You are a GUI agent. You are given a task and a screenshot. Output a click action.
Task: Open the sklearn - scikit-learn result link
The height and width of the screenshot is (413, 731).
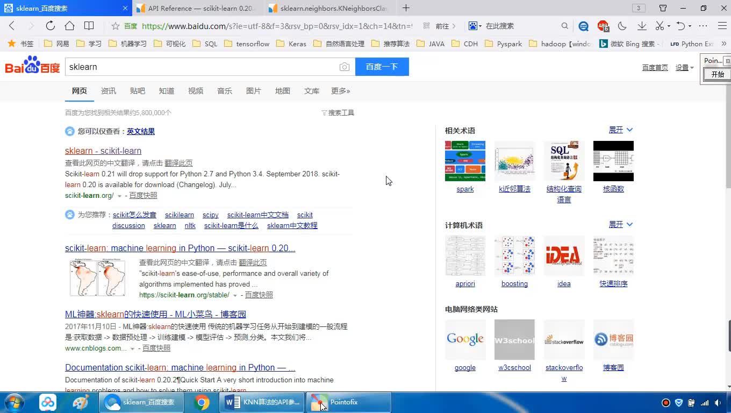(103, 151)
